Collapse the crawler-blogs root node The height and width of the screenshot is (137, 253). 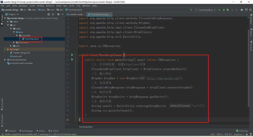click(5, 18)
